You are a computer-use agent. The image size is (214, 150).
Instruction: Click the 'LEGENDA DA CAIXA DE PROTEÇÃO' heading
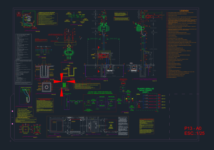pyautogui.click(x=47, y=13)
